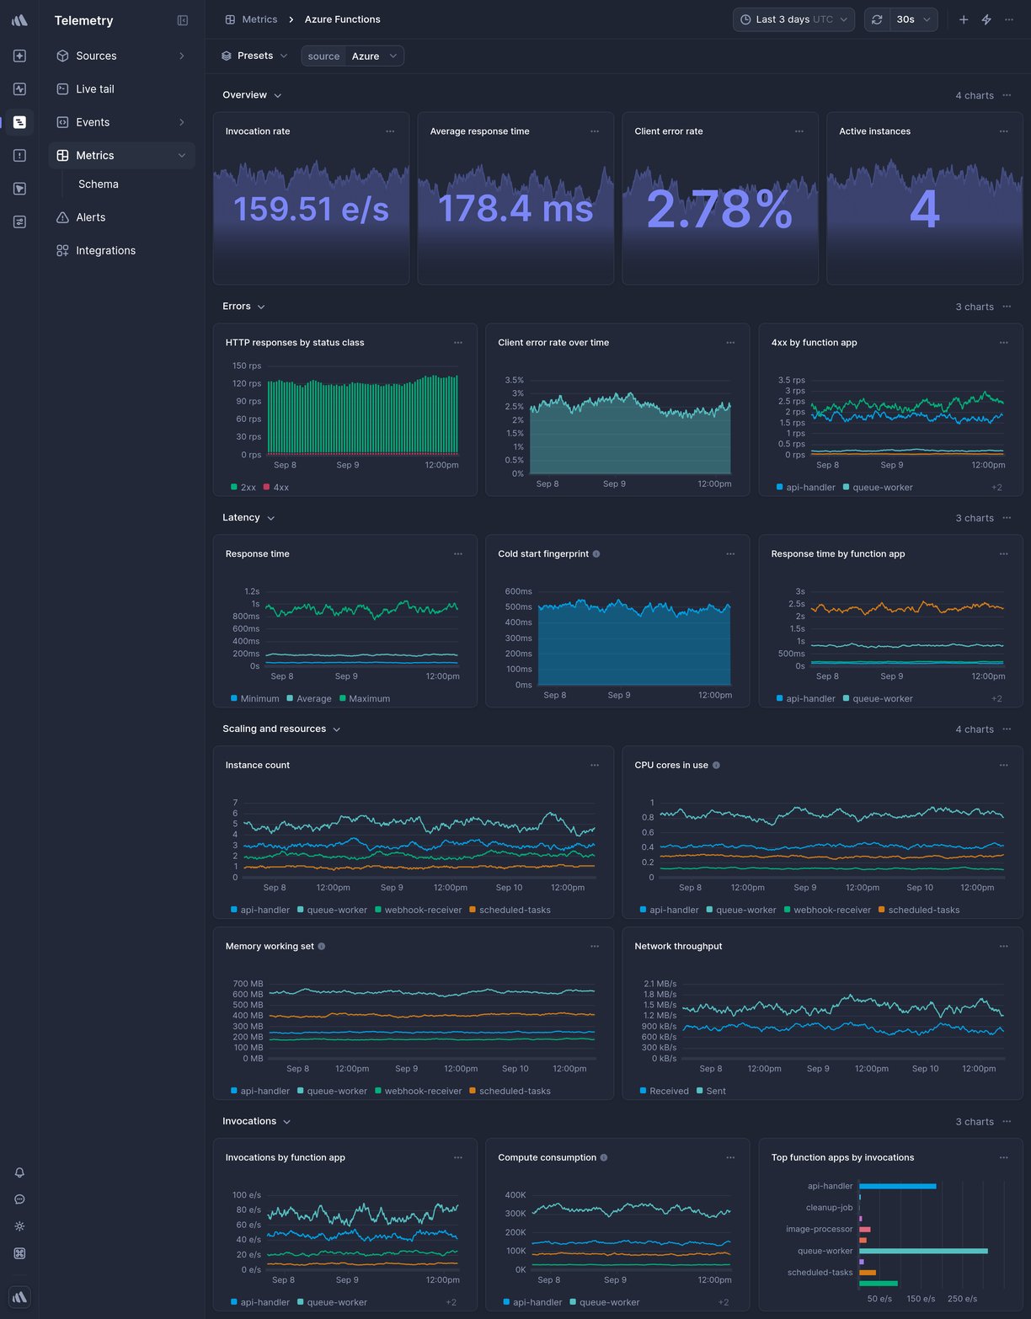
Task: Show +2 more series in 4xx by function app
Action: click(x=996, y=488)
